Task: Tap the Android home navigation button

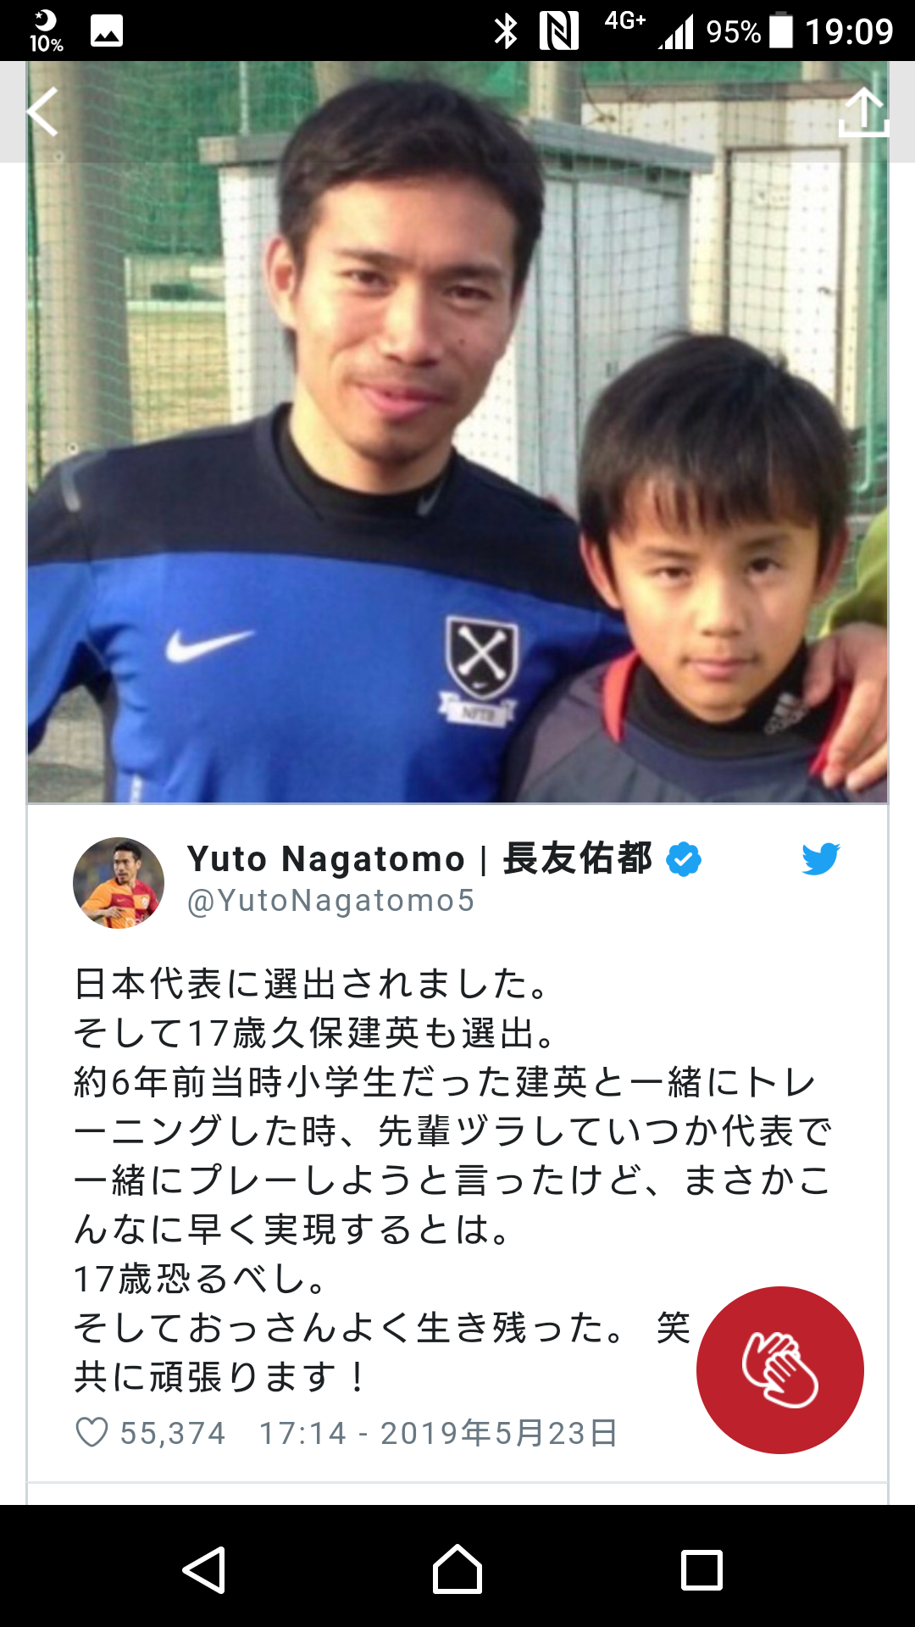Action: [x=457, y=1569]
